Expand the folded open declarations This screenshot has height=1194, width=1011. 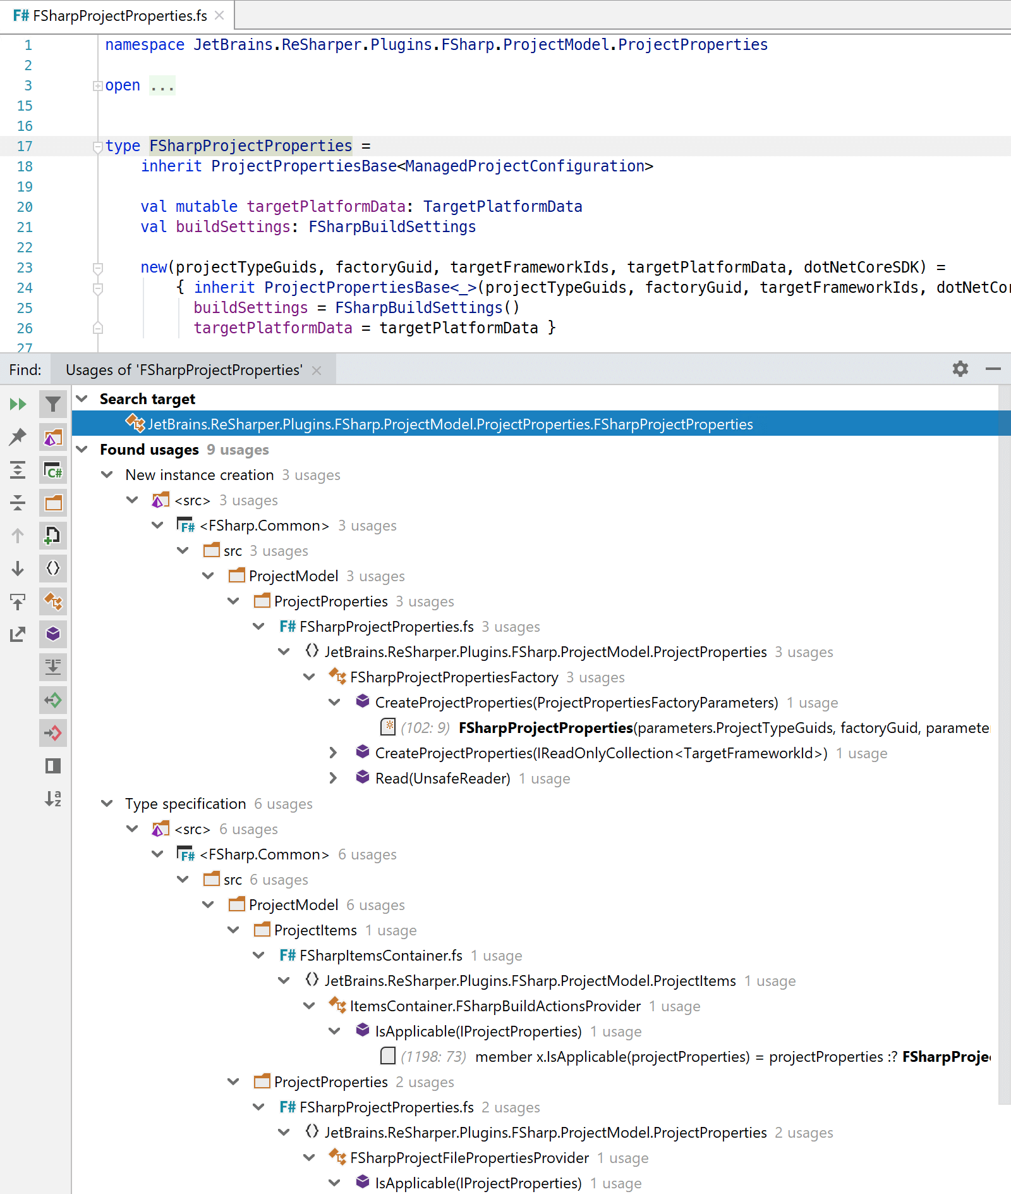click(x=97, y=85)
